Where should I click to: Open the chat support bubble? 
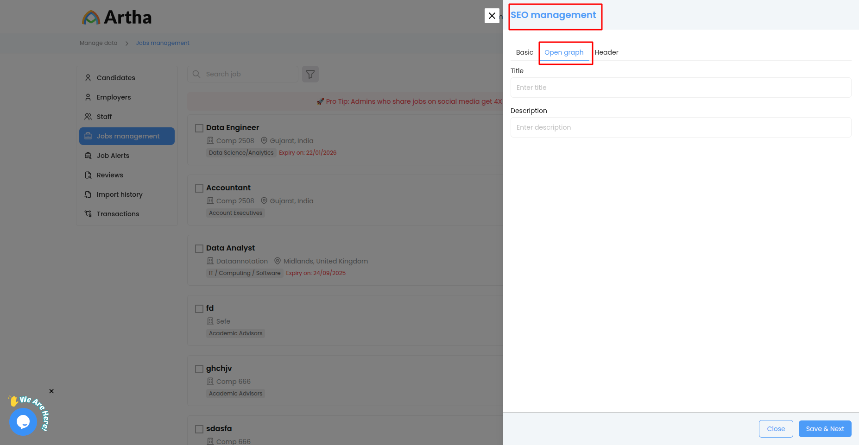coord(23,421)
